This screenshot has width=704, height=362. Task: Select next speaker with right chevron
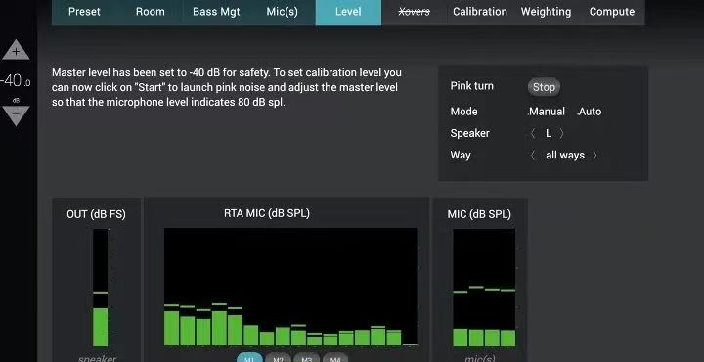point(561,133)
